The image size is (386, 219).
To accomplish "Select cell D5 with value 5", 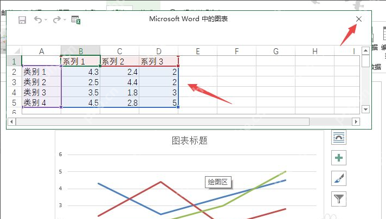I will point(159,102).
